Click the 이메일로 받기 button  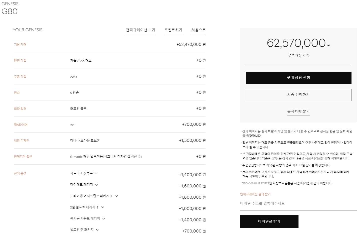coord(269,221)
